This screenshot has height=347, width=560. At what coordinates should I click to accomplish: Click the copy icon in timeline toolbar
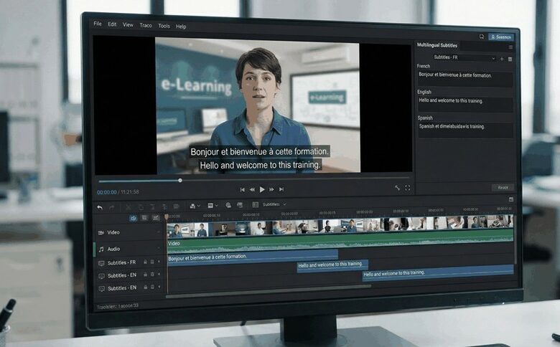[x=141, y=207]
